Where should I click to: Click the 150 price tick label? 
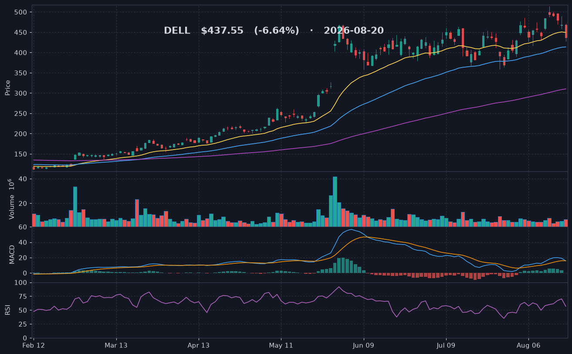pos(21,154)
